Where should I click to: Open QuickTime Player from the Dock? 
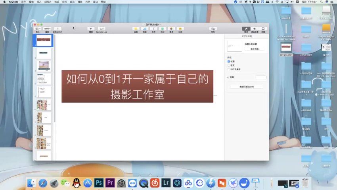pos(144,183)
